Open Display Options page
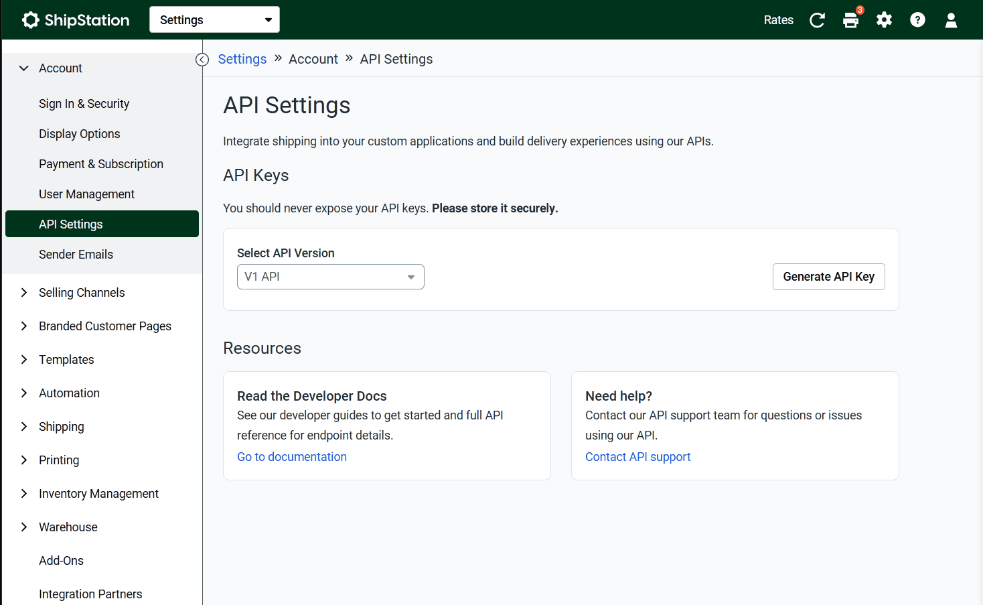 coord(79,134)
